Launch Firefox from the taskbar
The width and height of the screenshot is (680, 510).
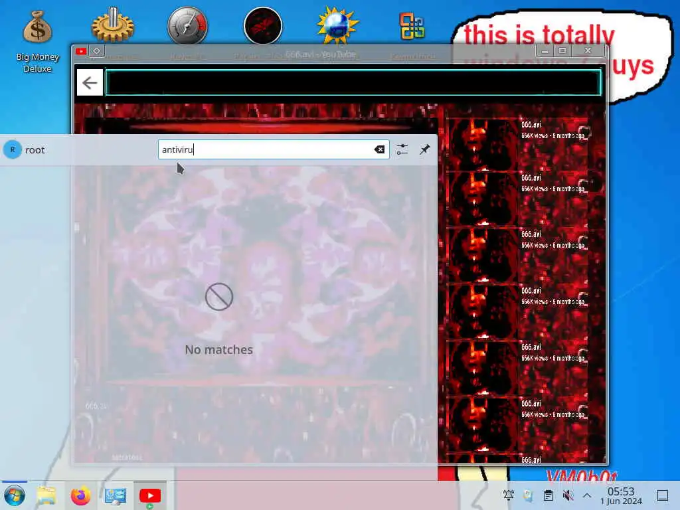coord(80,495)
